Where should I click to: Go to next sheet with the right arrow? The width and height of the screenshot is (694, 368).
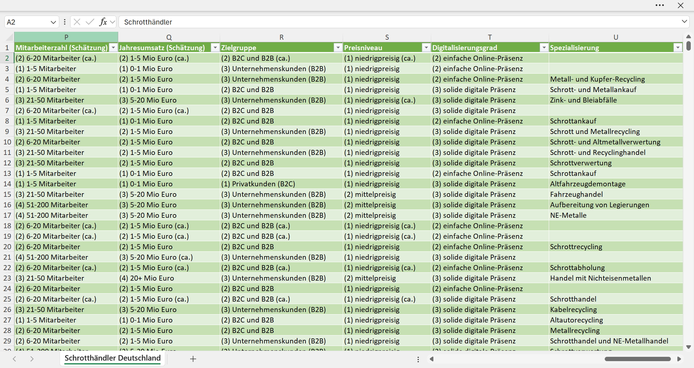(32, 359)
